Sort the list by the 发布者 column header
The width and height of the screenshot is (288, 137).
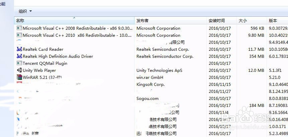click(171, 20)
